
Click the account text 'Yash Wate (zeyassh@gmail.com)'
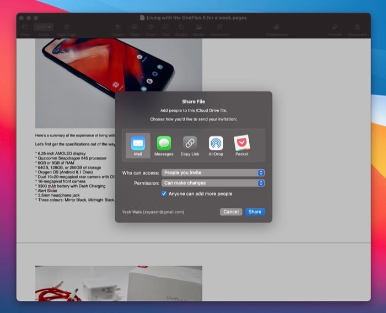pyautogui.click(x=153, y=212)
